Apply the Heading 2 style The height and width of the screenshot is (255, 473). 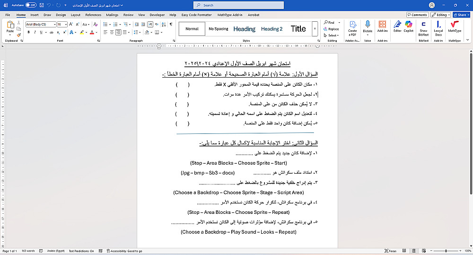(272, 29)
